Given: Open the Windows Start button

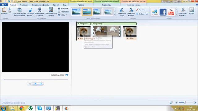Looking at the screenshot, I should (3, 108).
